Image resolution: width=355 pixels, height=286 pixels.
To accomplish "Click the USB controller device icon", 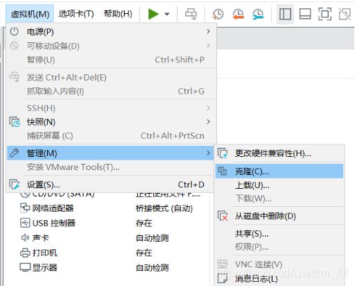I will pyautogui.click(x=25, y=223).
